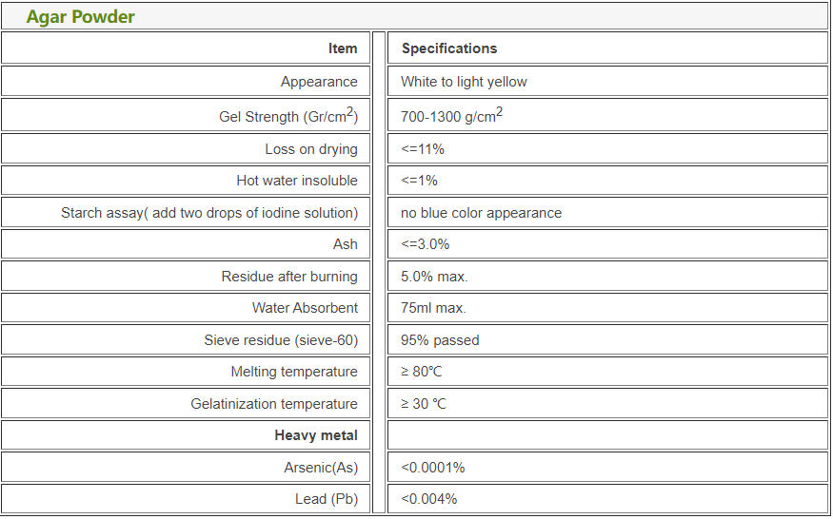
Task: Click the 'White to light yellow' value
Action: pos(464,82)
